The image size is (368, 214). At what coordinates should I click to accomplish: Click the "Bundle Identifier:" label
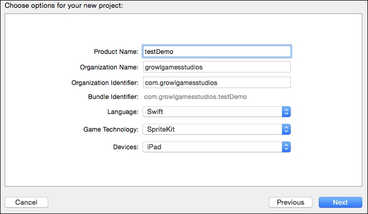click(114, 97)
